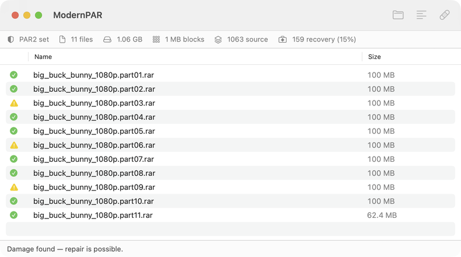Click the medkit icon beside 159 recovery

coord(282,40)
